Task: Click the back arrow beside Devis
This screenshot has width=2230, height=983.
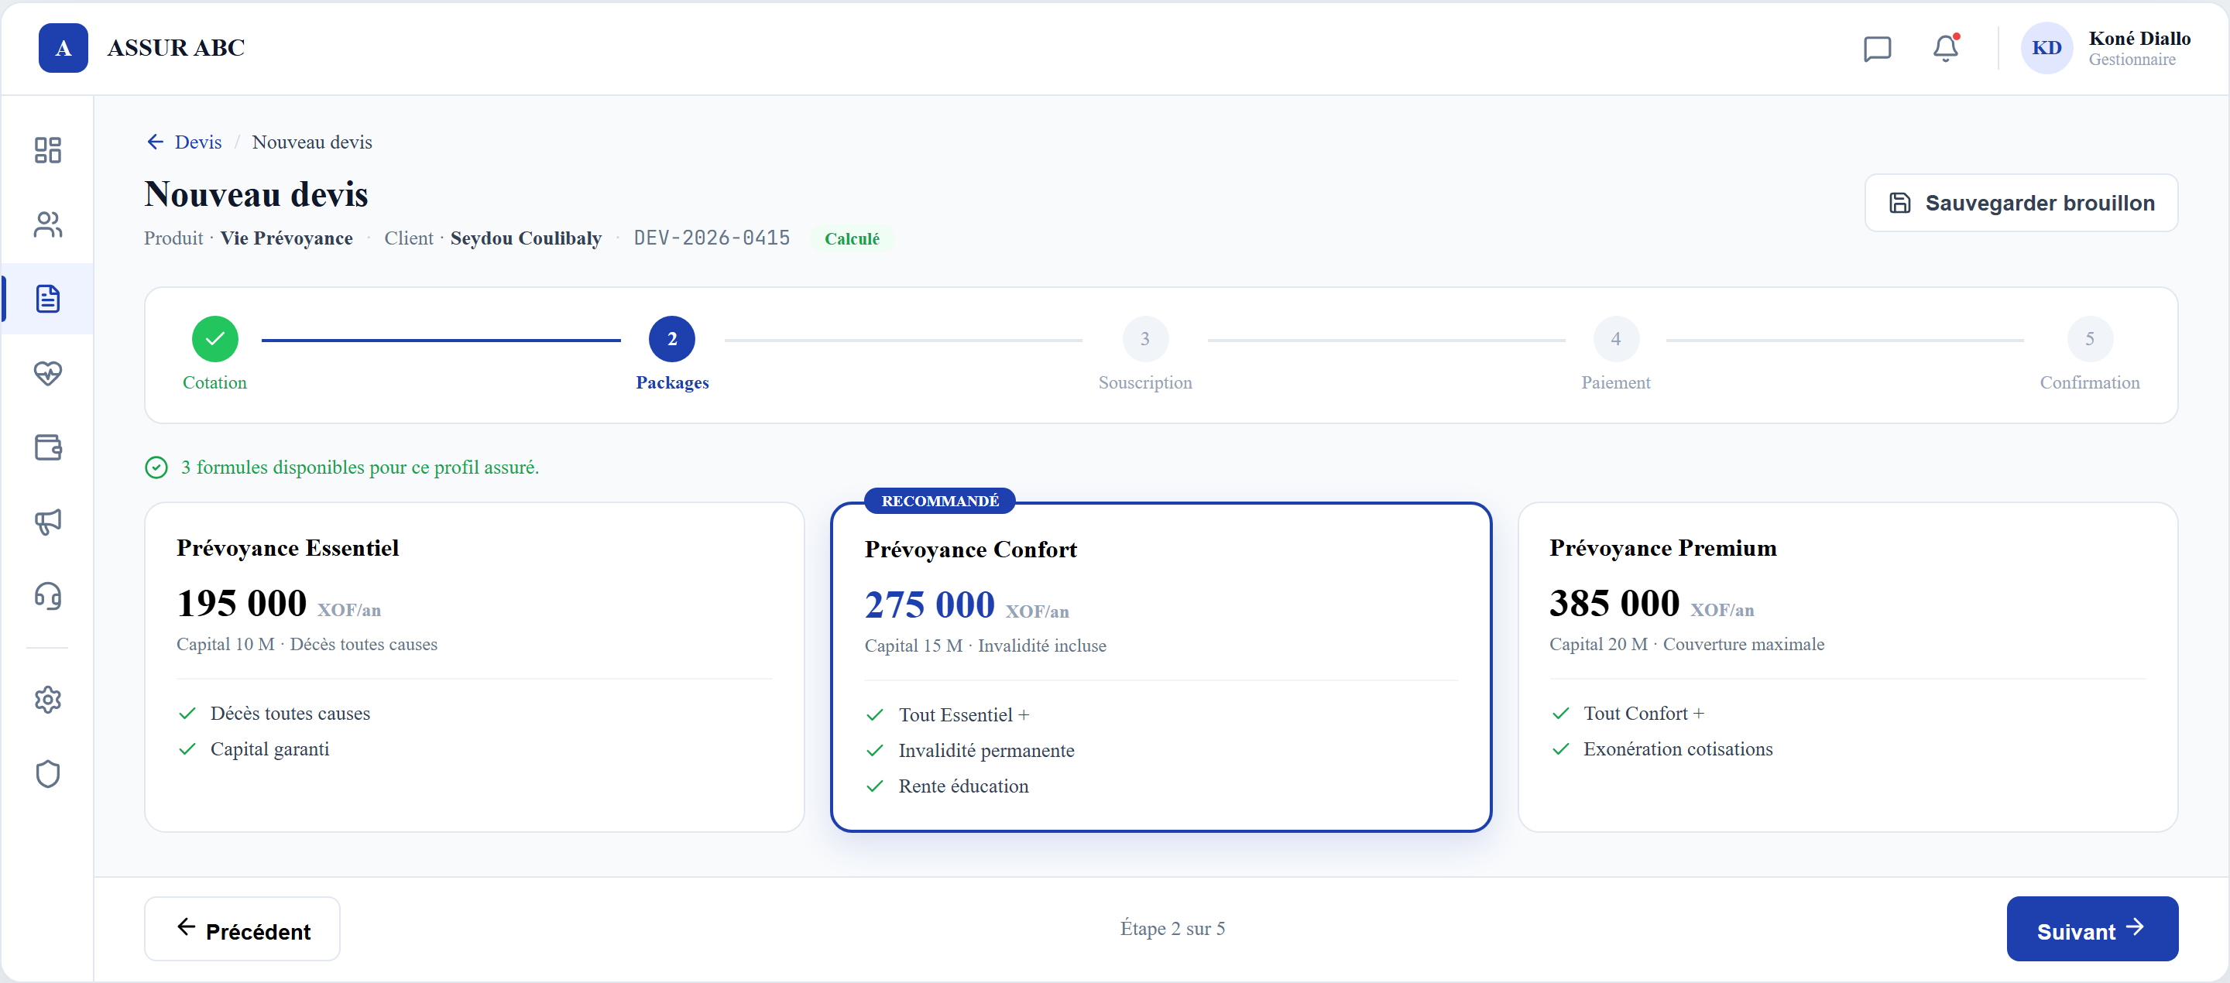Action: point(155,142)
